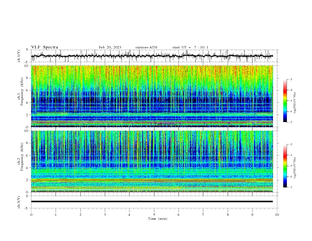This screenshot has width=312, height=241.
Task: Click time axis tick label "10"
Action: coord(277,215)
